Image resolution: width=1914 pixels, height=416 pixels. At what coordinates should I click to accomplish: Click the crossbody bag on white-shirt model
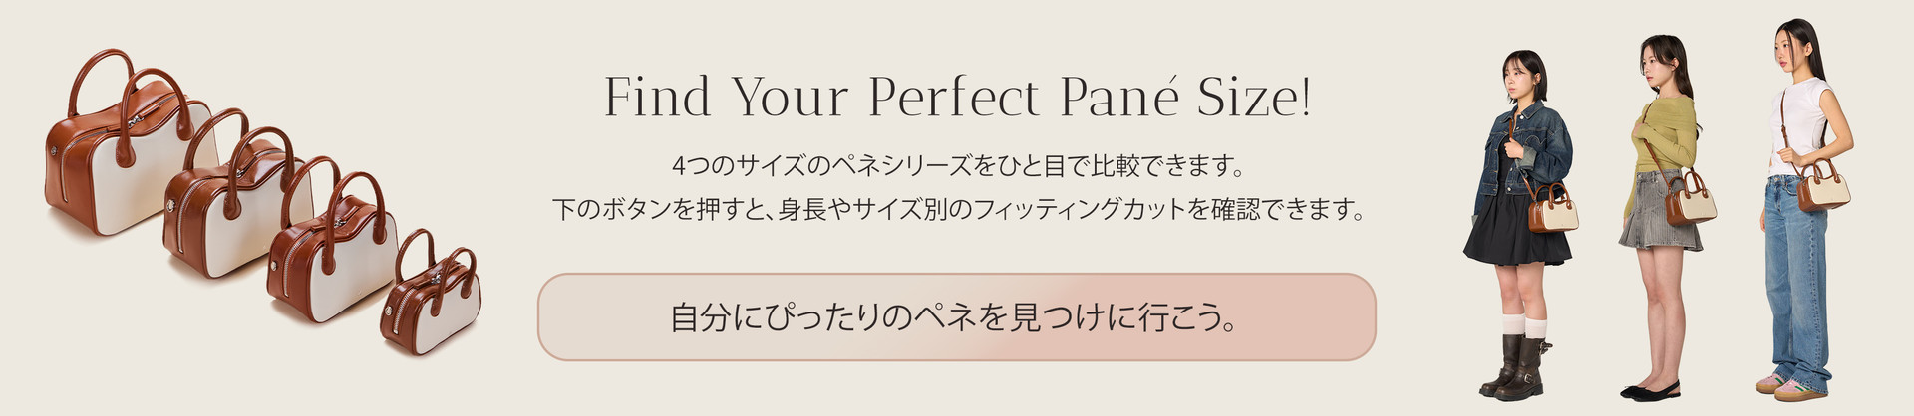pos(1823,185)
